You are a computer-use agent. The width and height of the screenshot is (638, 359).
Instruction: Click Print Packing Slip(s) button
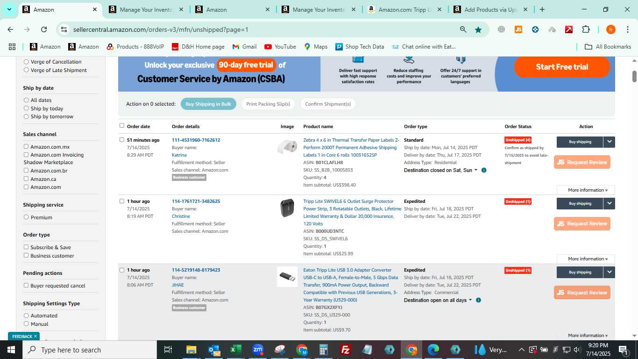tap(268, 104)
